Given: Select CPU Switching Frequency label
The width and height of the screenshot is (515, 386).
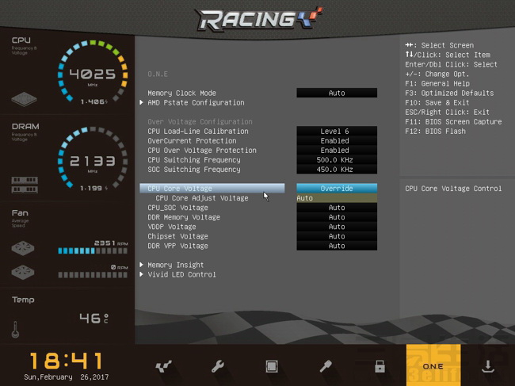Looking at the screenshot, I should 194,159.
